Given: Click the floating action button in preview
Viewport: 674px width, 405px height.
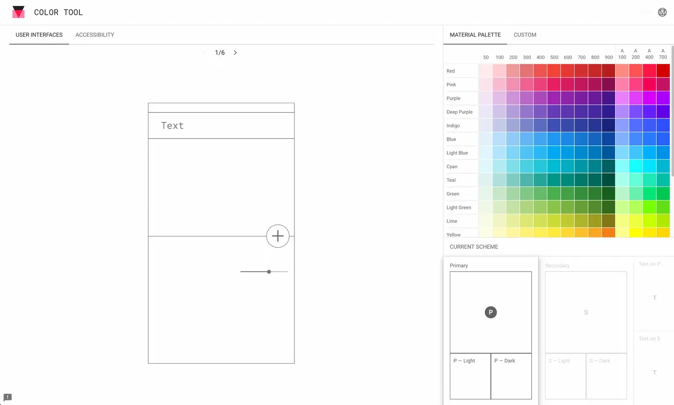Looking at the screenshot, I should coord(278,236).
